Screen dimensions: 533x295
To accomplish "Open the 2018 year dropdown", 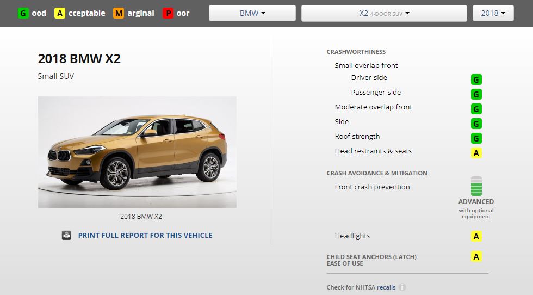I will click(493, 13).
